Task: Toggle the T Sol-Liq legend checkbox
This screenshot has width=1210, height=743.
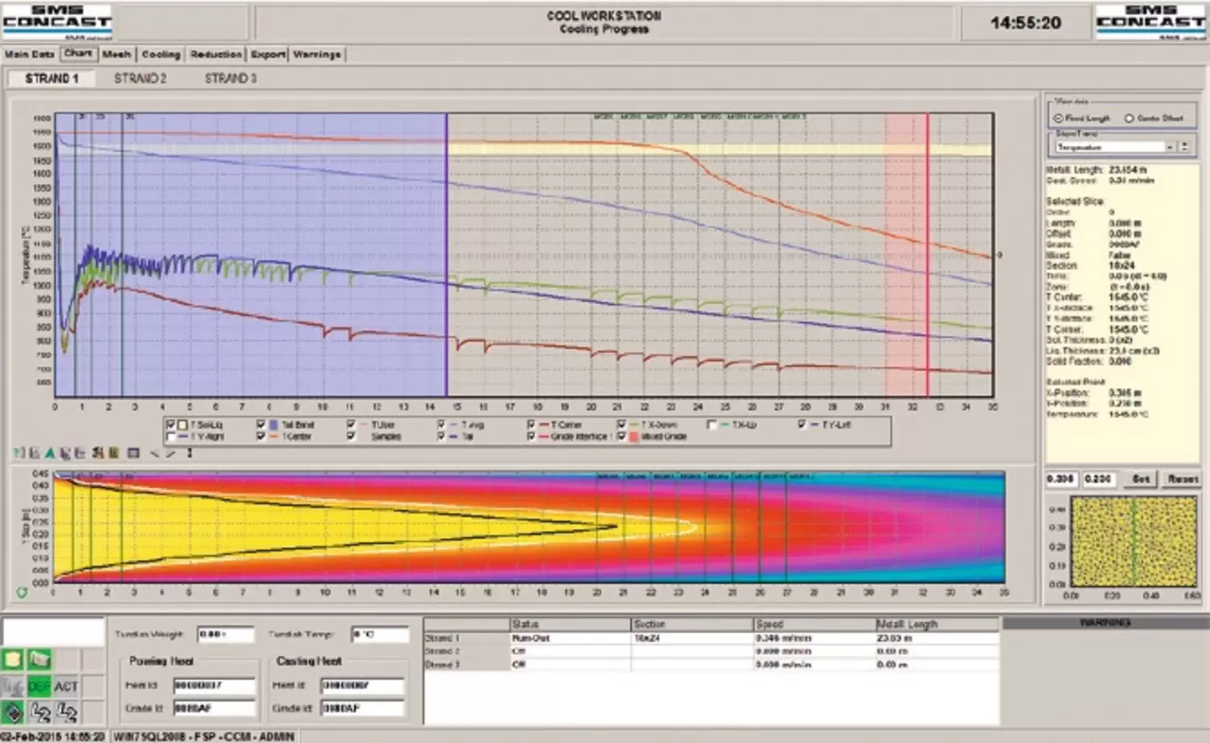Action: [x=170, y=424]
